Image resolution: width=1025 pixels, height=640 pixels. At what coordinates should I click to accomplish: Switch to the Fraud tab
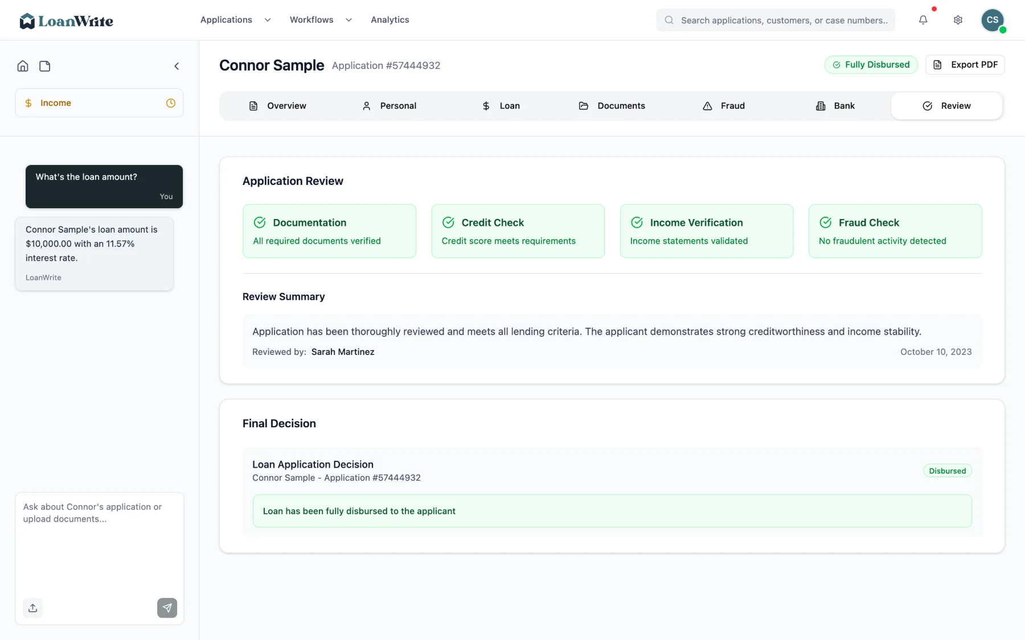tap(723, 106)
